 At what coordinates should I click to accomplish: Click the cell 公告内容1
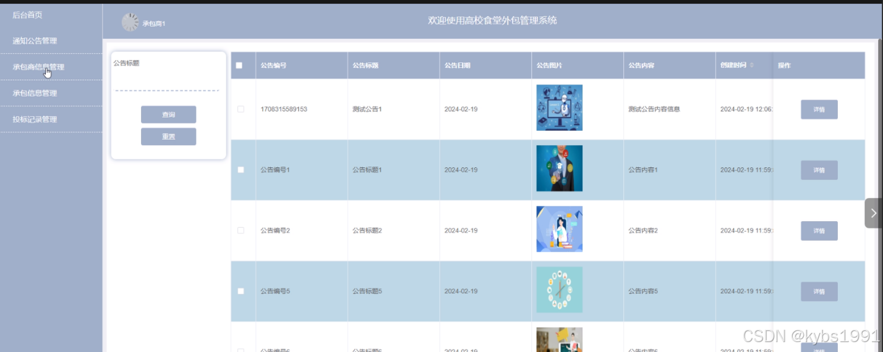pos(643,170)
